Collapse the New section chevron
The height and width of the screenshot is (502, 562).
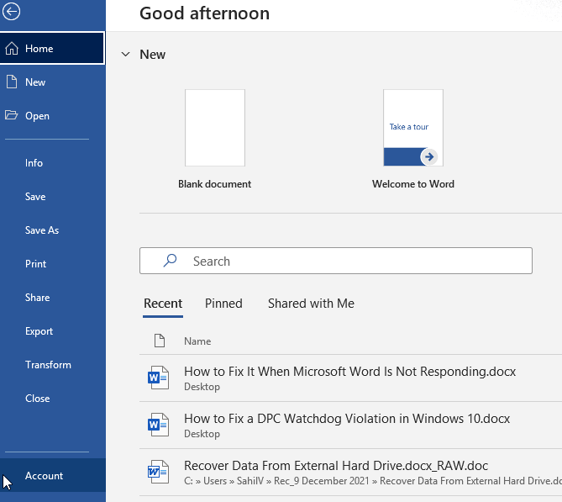click(125, 54)
